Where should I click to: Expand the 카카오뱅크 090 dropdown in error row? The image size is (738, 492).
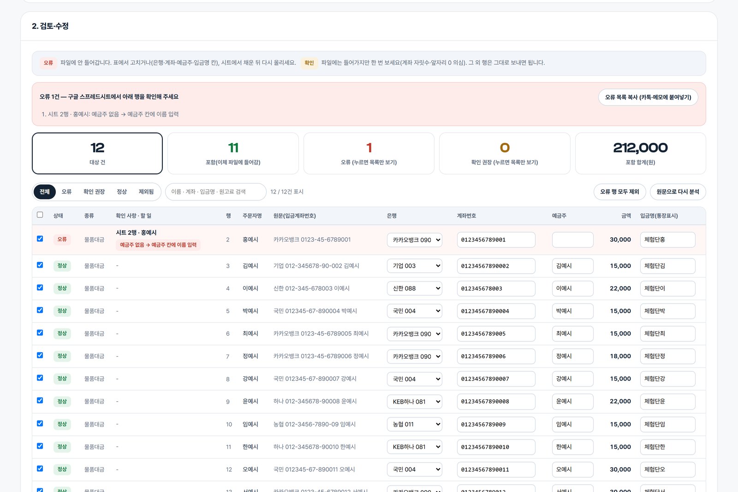click(414, 240)
